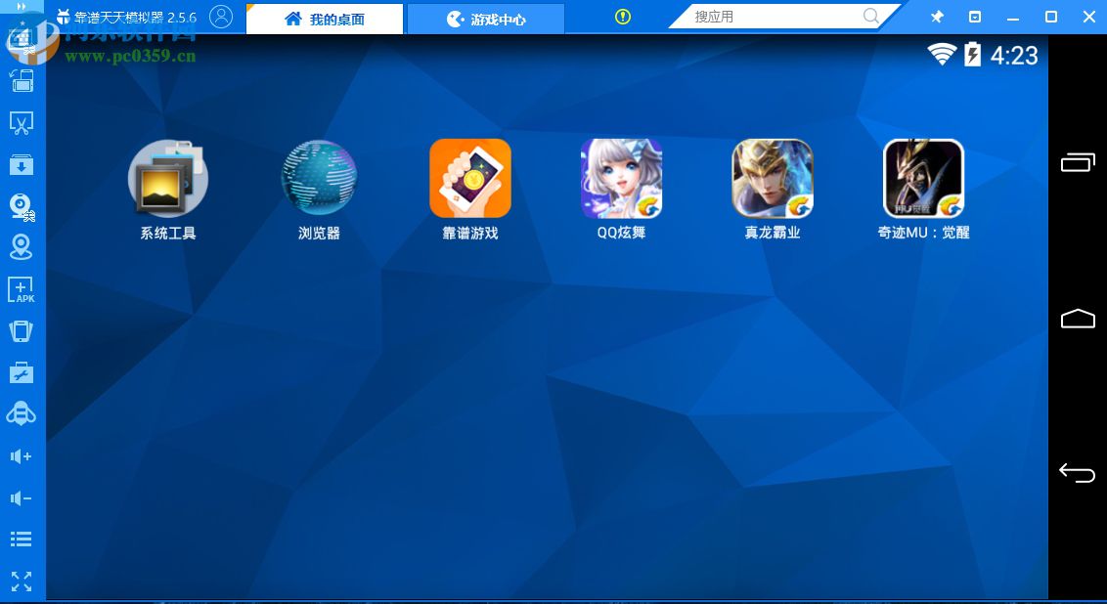
Task: Click the 靠谱天天模拟器 2.5.6 title text
Action: [x=136, y=17]
